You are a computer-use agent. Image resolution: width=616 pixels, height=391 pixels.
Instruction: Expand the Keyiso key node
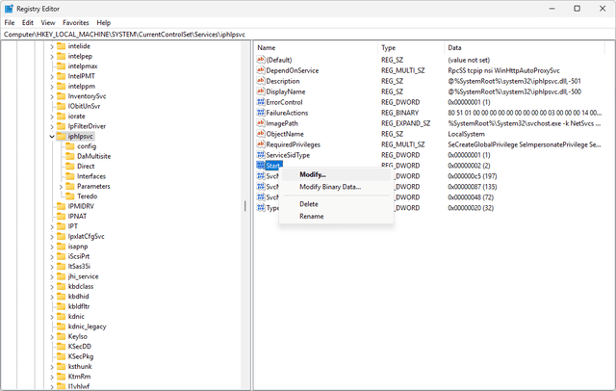(50, 336)
